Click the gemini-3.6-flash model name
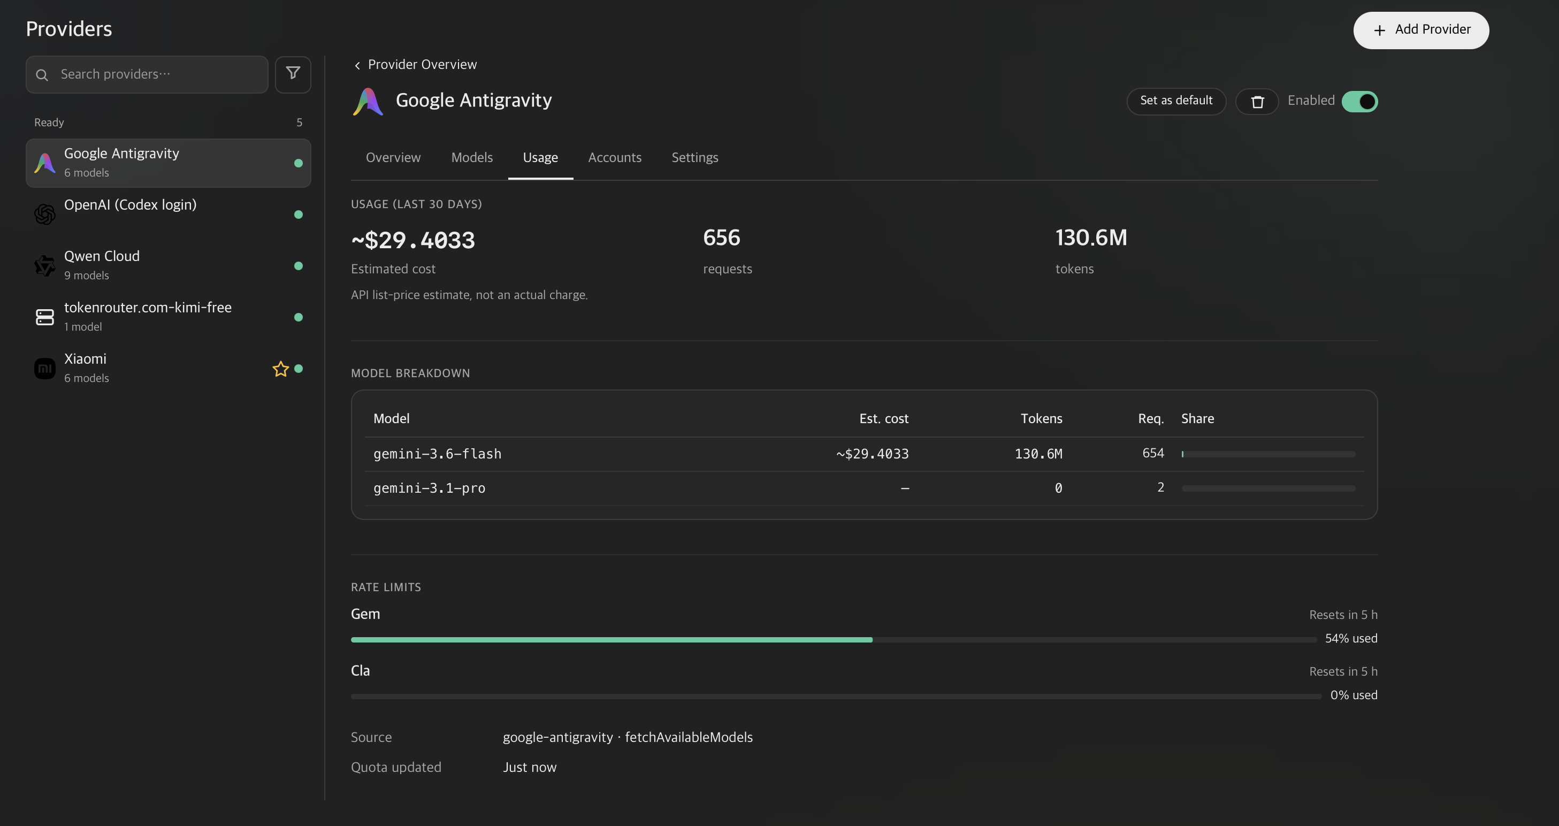 click(x=437, y=454)
